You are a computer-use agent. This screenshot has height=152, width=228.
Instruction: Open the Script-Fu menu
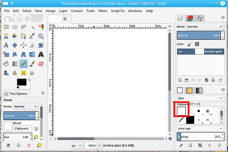118,11
